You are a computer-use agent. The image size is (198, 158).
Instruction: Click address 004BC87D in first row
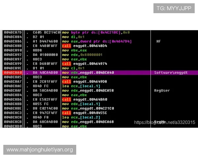pos(13,32)
